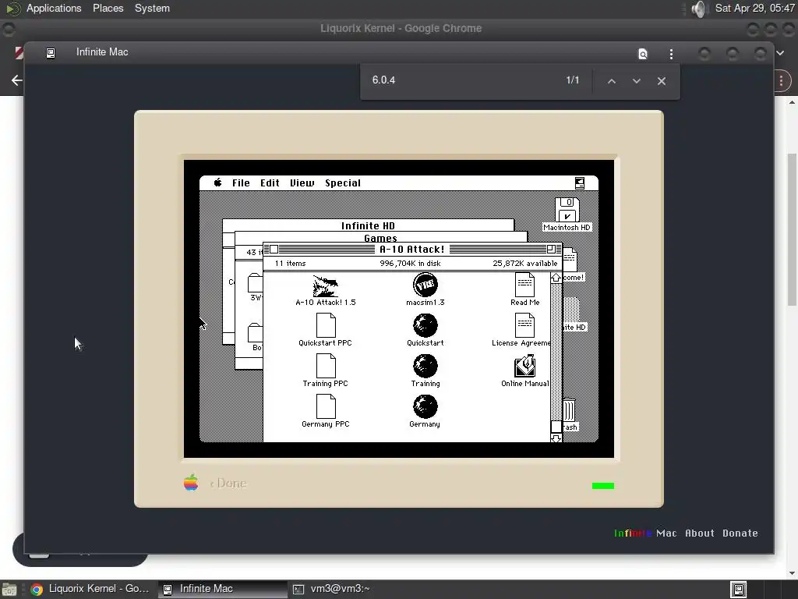Click the Chrome search-tab icon in Infinite Mac window
798x599 pixels.
coord(643,54)
